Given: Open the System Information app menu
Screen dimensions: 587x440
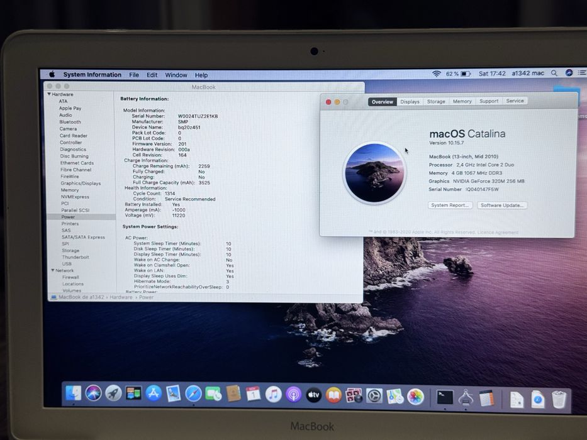Looking at the screenshot, I should pos(92,74).
